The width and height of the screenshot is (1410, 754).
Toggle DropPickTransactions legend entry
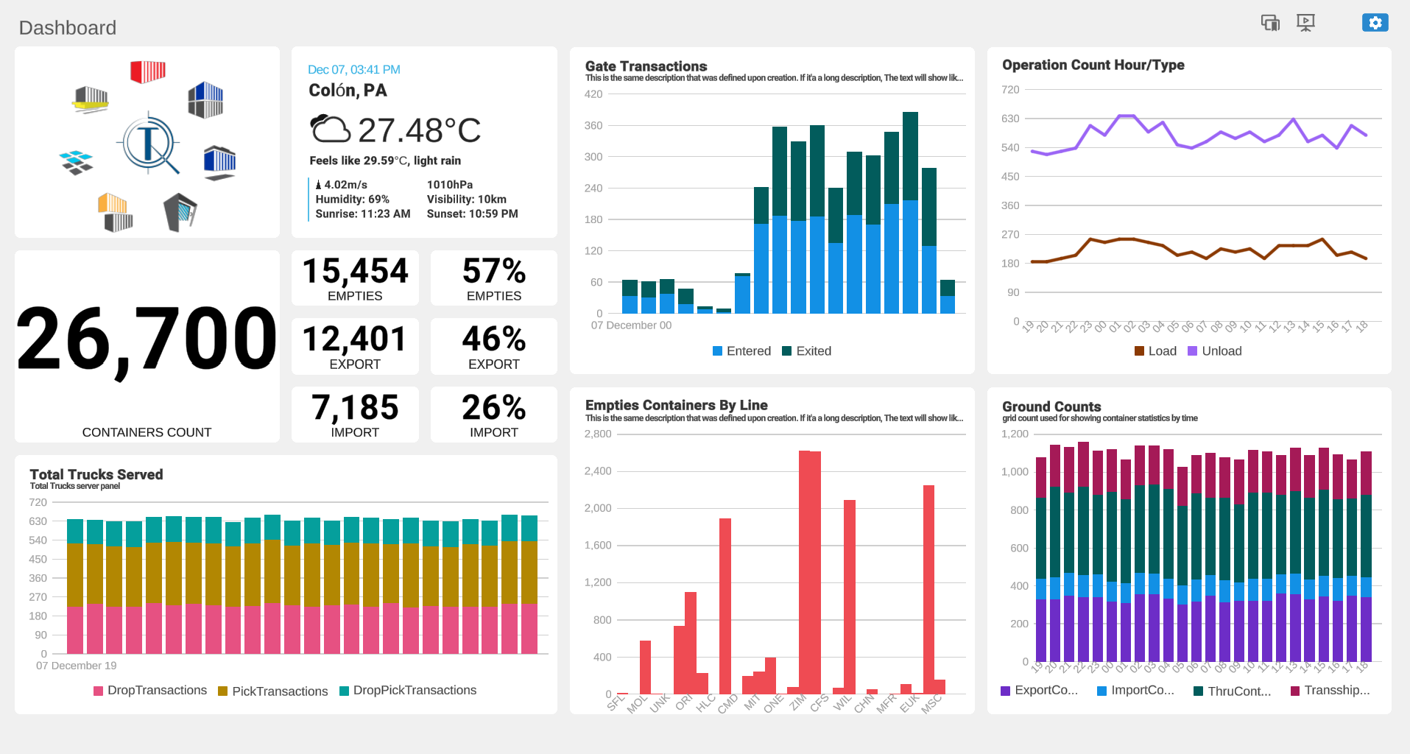click(408, 691)
